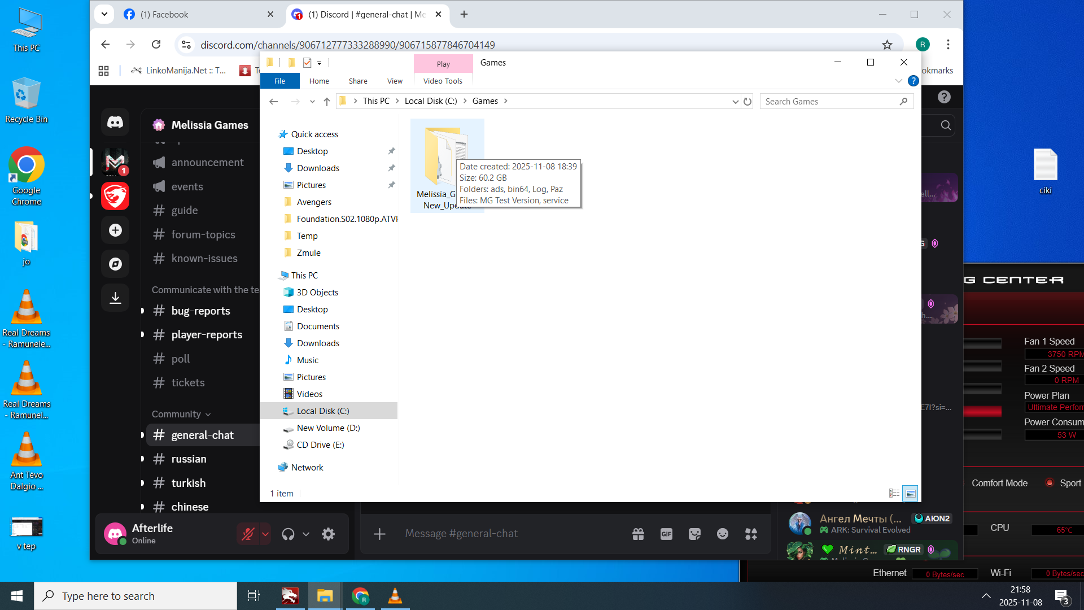1084x610 pixels.
Task: Expand the address bar history dropdown
Action: [x=735, y=102]
